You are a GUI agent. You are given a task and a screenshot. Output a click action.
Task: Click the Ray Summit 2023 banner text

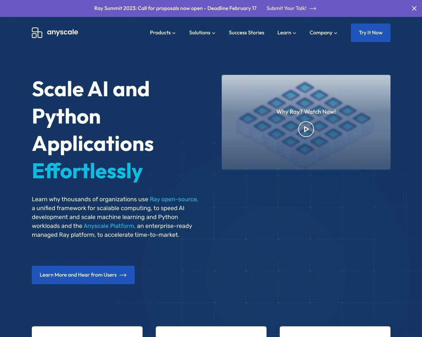pos(175,8)
